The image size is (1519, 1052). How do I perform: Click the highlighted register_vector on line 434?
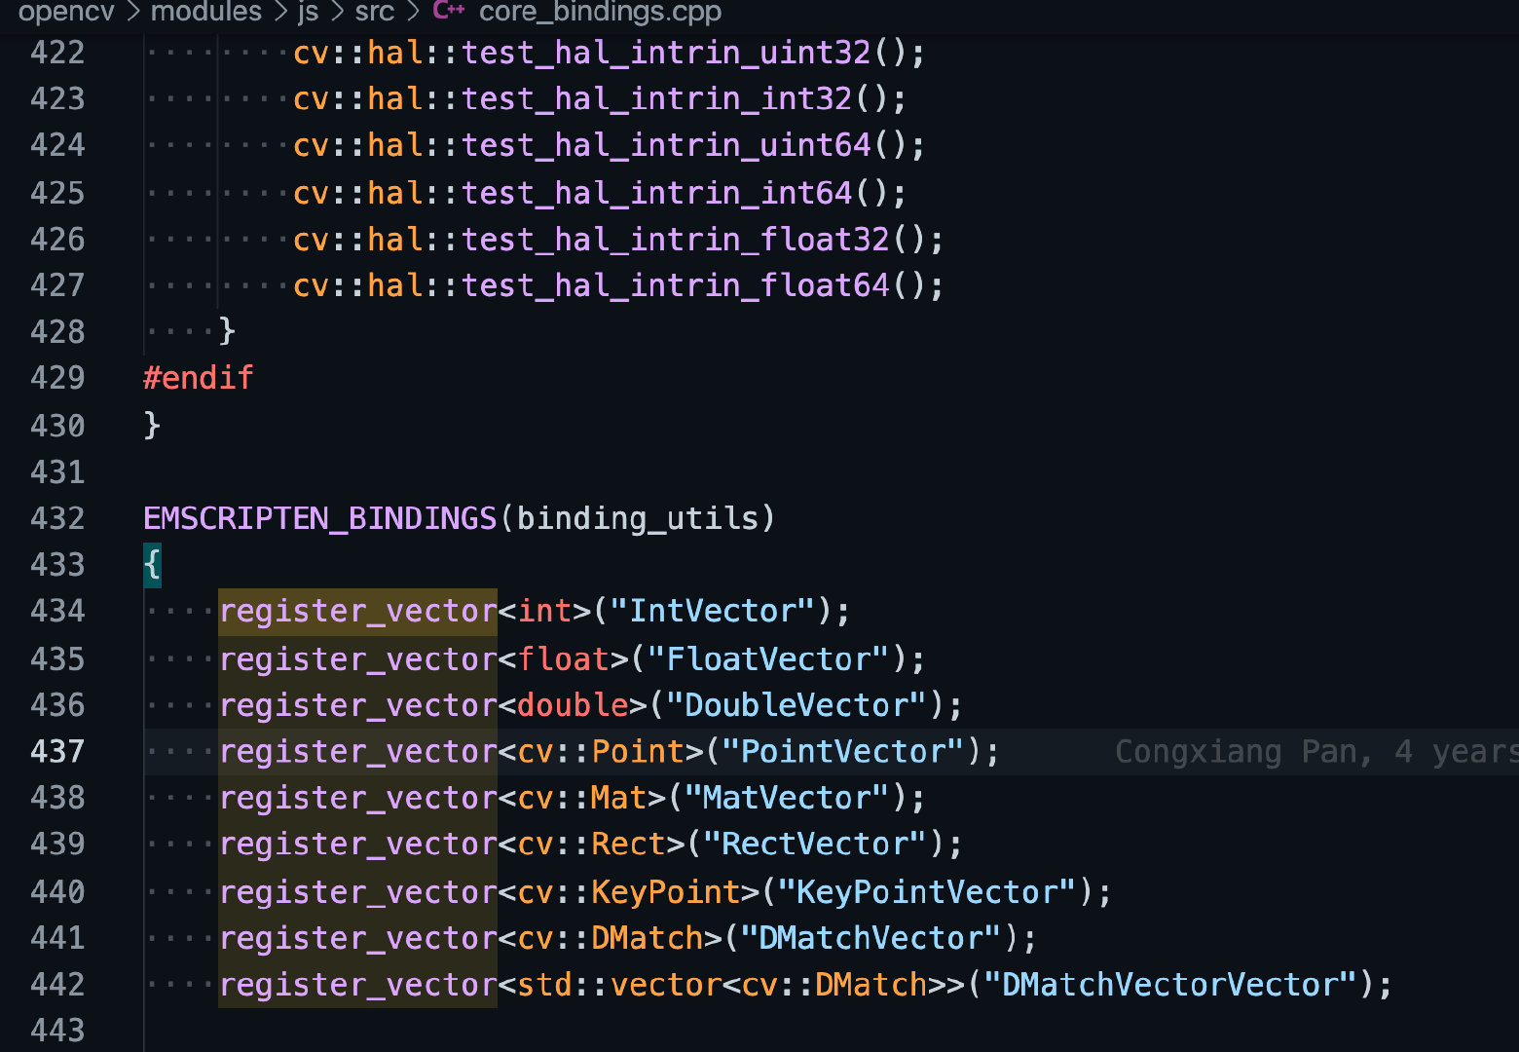[357, 611]
